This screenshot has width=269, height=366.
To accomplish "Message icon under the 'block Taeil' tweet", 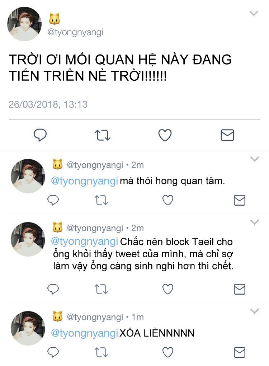I will tap(239, 289).
